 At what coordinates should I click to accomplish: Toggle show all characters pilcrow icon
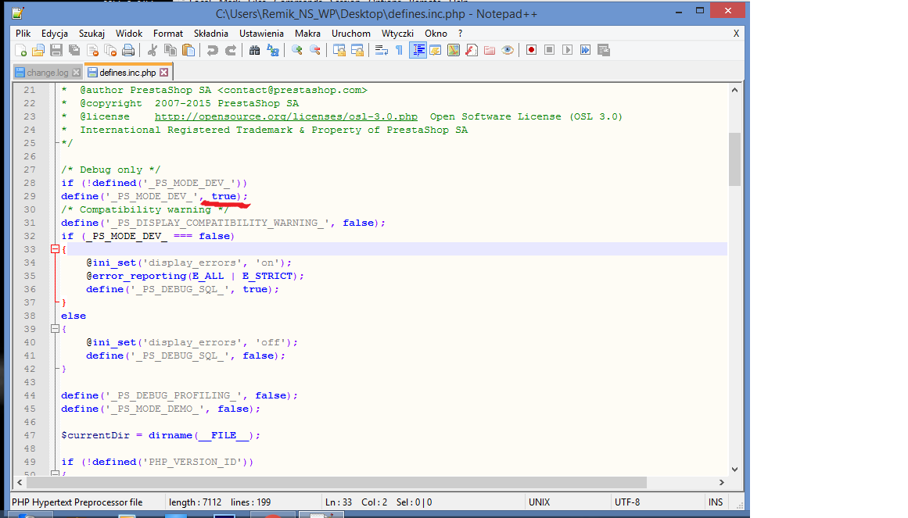point(399,50)
